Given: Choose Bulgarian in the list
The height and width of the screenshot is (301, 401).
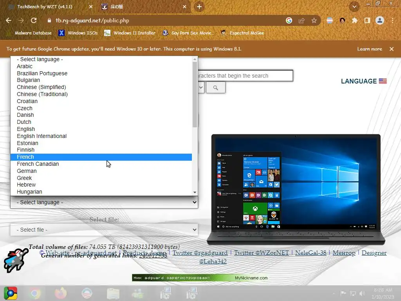Looking at the screenshot, I should [x=101, y=80].
